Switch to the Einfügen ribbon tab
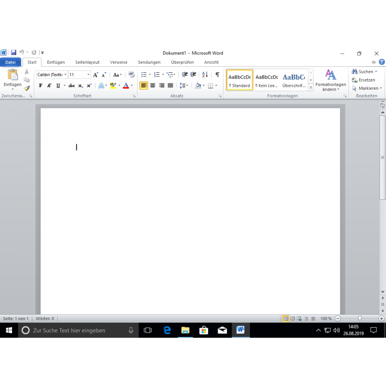 coord(56,62)
